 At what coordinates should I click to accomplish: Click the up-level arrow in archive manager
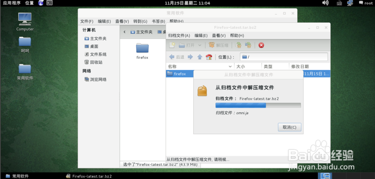tap(200, 57)
